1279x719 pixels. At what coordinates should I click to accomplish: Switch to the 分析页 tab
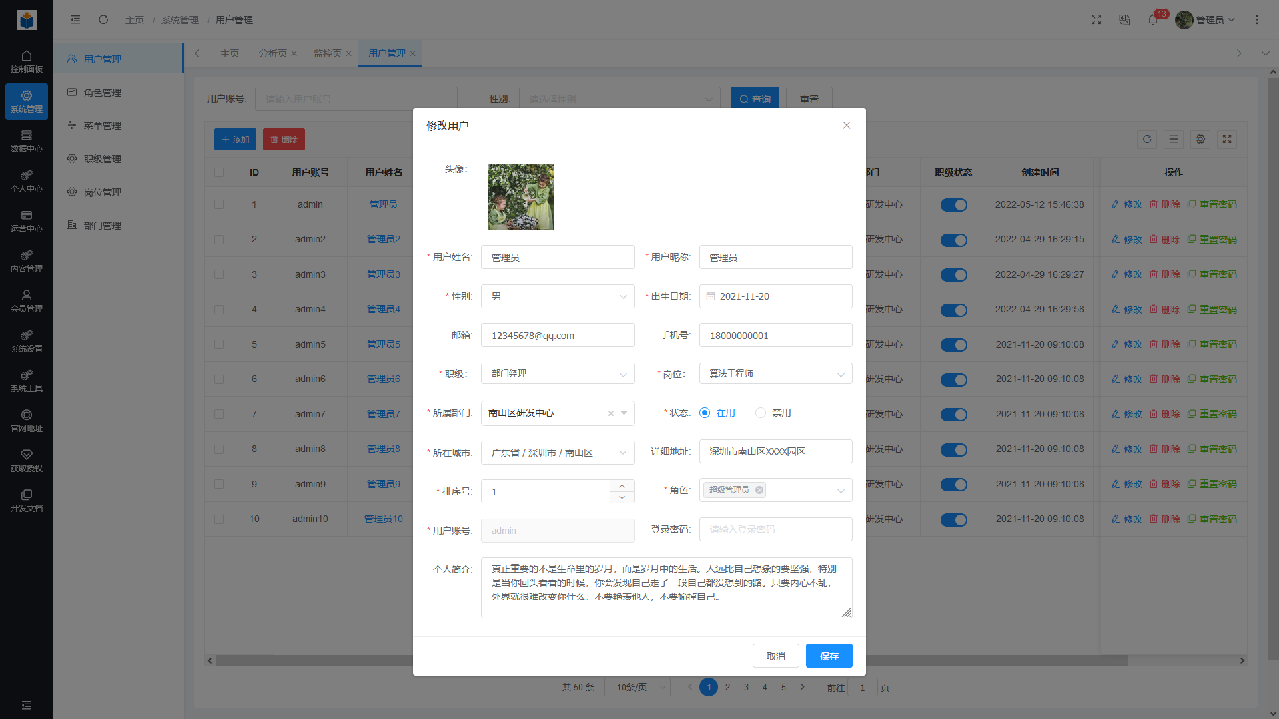coord(272,53)
